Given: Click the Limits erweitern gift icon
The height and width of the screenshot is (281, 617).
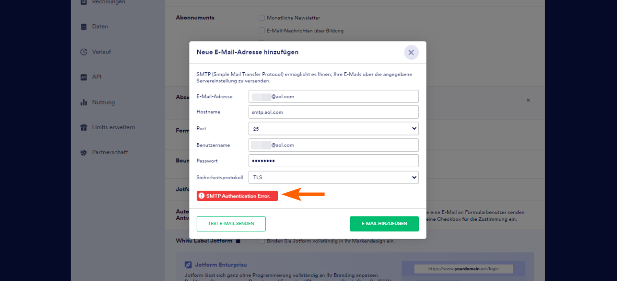Looking at the screenshot, I should coord(84,128).
